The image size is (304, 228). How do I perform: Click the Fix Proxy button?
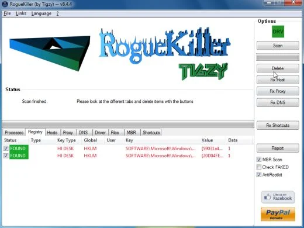pyautogui.click(x=278, y=91)
